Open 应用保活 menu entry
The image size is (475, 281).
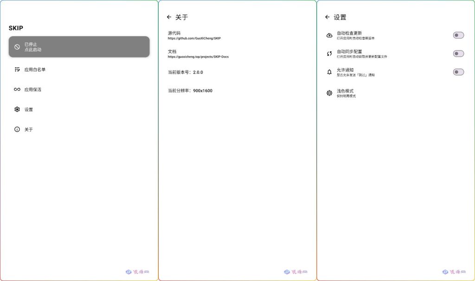pos(79,89)
